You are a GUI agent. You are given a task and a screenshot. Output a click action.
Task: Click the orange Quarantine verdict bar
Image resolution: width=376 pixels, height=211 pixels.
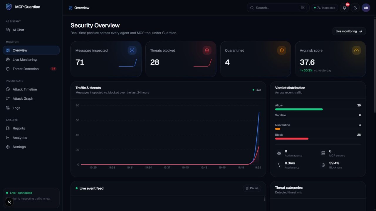click(278, 129)
